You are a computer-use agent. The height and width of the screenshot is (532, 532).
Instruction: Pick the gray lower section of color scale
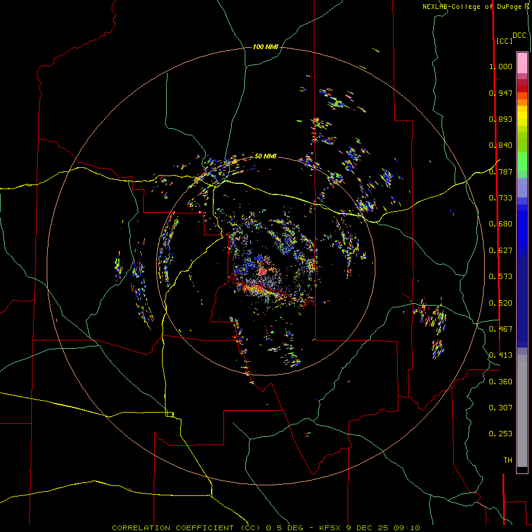tap(522, 411)
